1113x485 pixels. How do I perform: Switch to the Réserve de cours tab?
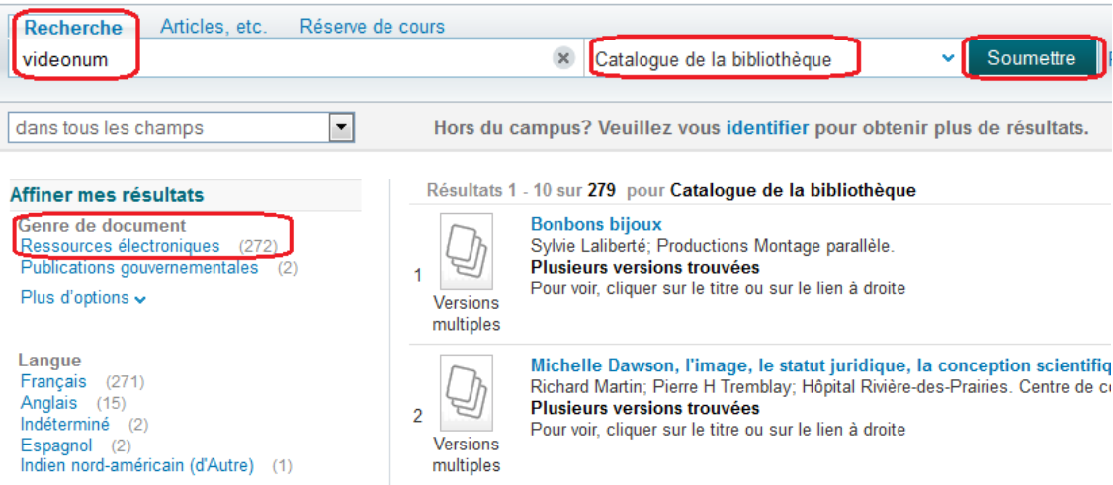[x=372, y=27]
